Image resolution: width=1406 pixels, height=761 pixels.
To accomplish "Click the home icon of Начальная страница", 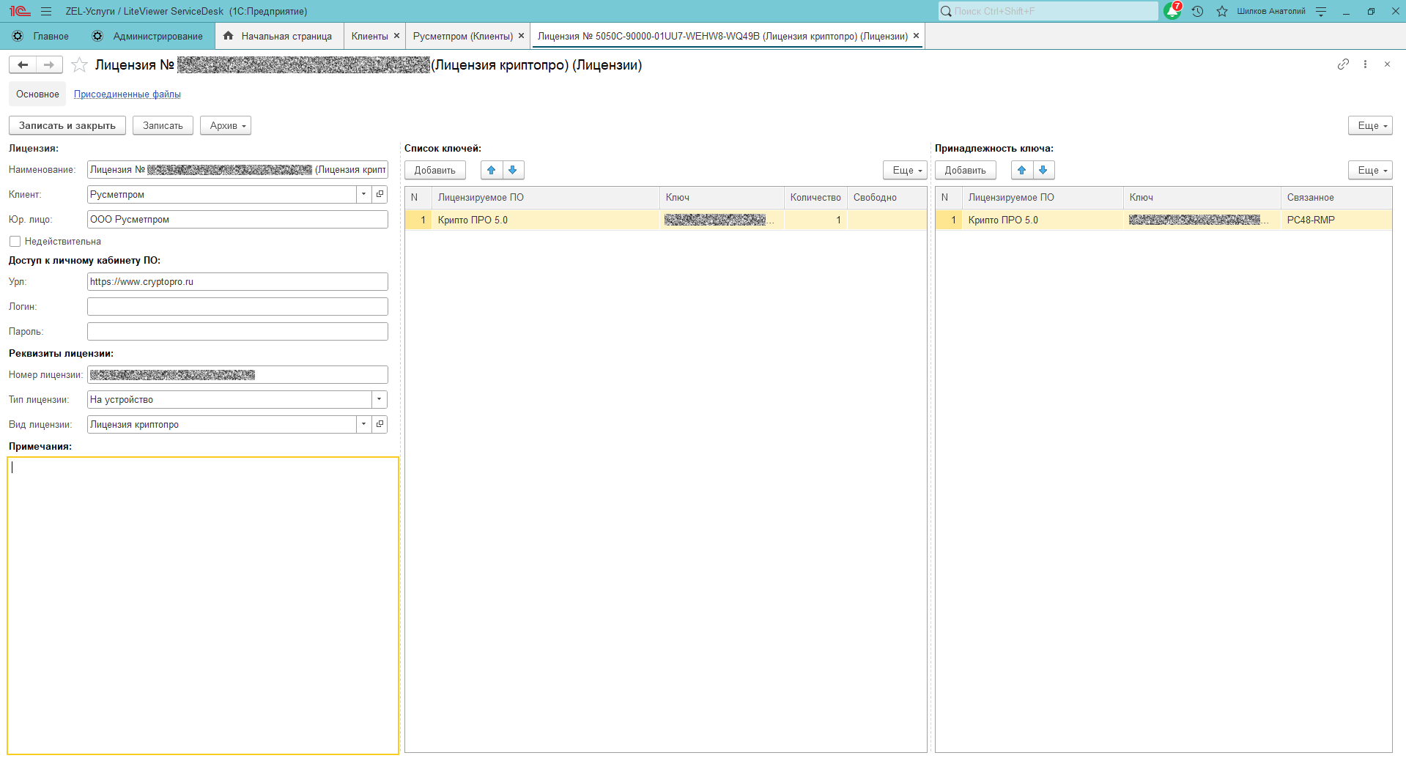I will 229,36.
